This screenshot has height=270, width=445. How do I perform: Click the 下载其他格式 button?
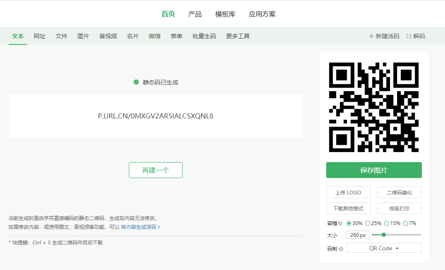point(348,208)
